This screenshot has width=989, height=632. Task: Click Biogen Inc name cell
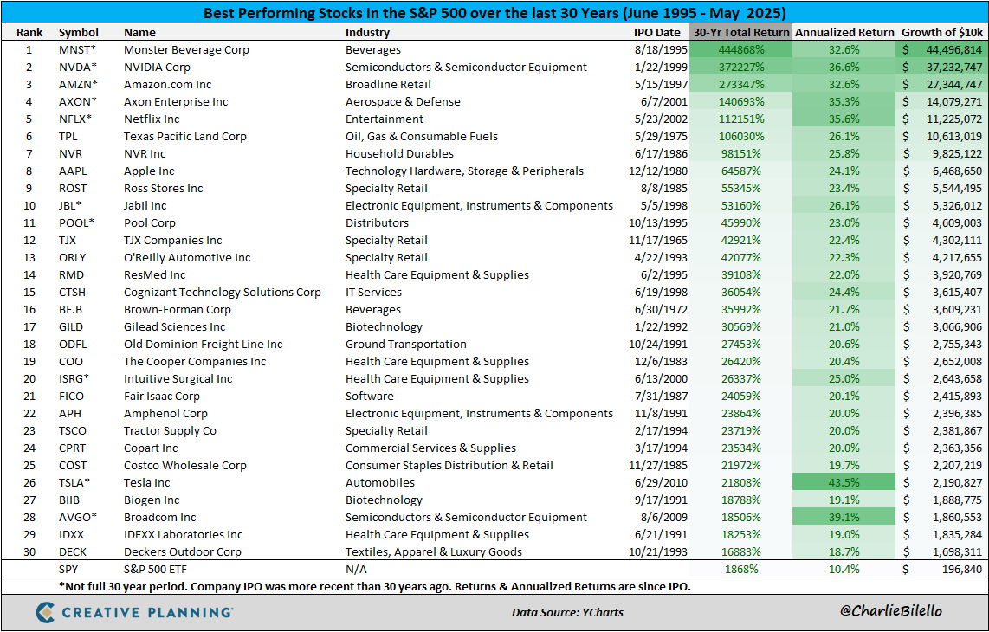(x=152, y=500)
